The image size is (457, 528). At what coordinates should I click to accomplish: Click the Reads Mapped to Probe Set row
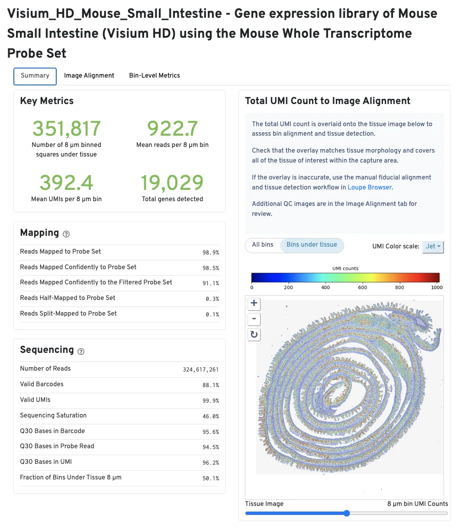pyautogui.click(x=119, y=252)
